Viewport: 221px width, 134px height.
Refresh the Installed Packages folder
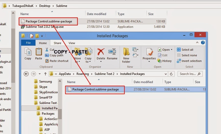(171, 74)
